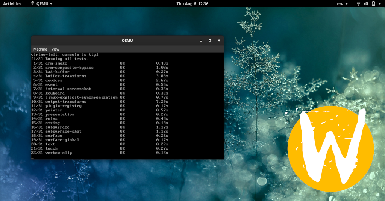The image size is (385, 201).
Task: Click the 'drm-smoke' test line
Action: point(100,63)
